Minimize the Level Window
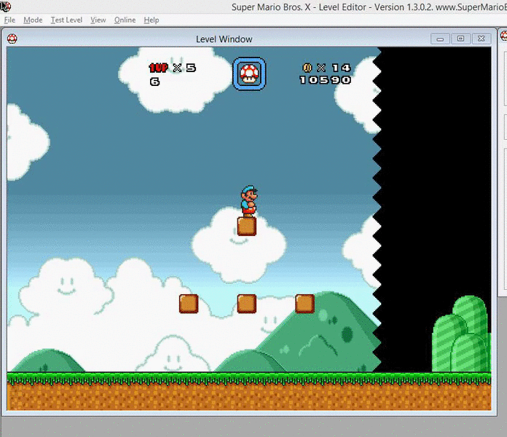Viewport: 507px width, 437px height. point(440,39)
